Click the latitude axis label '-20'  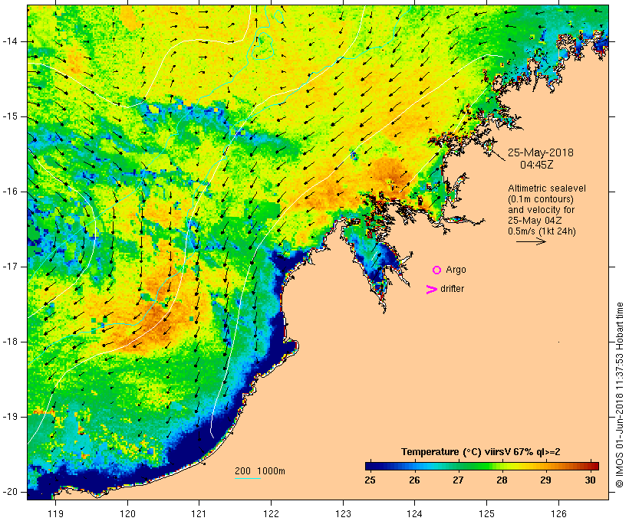pos(10,492)
